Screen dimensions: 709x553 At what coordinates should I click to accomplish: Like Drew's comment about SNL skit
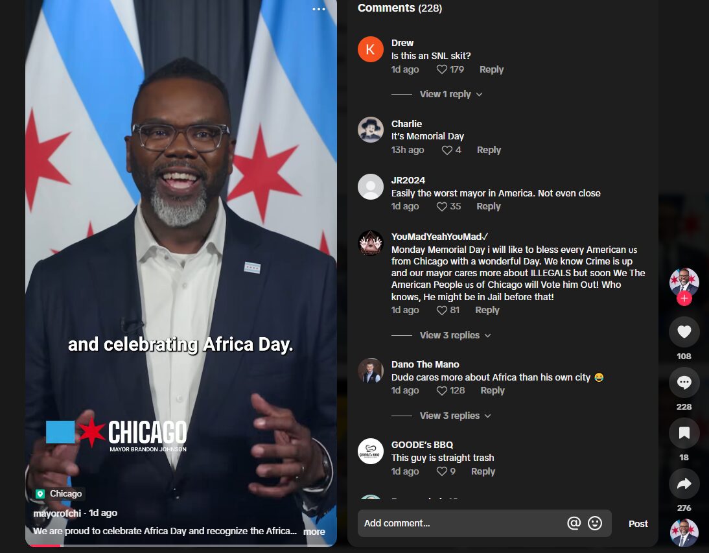pyautogui.click(x=442, y=69)
